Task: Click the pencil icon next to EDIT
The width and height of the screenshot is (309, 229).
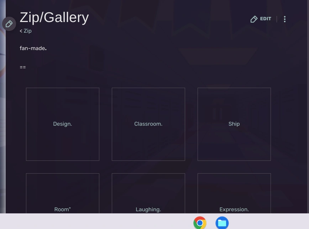Action: tap(254, 19)
